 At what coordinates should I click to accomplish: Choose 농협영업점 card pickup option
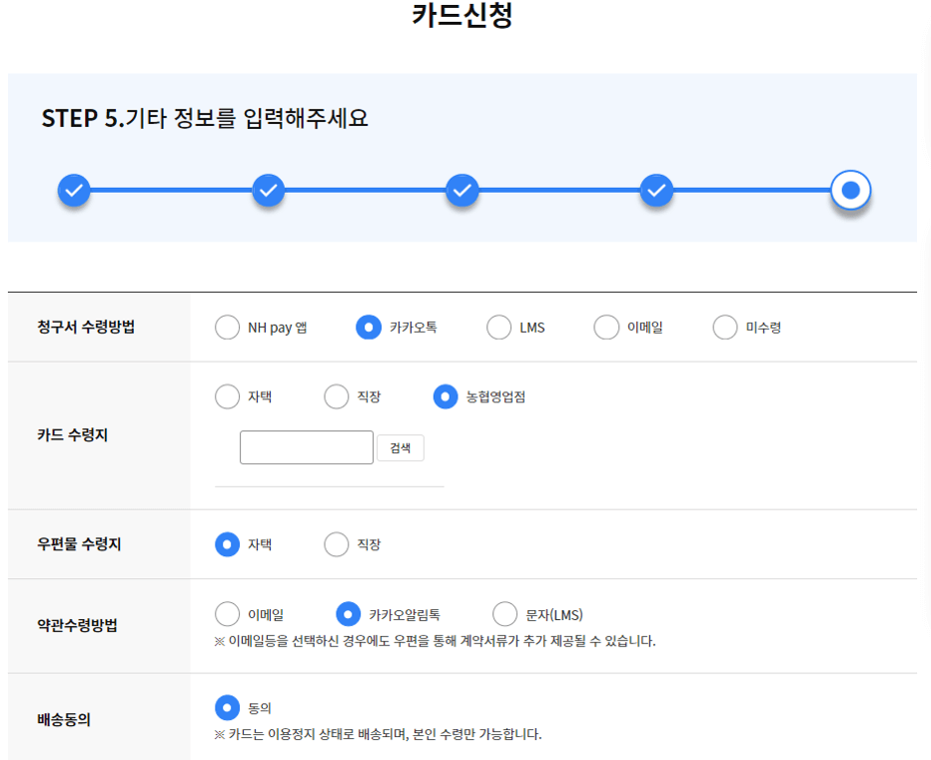click(x=446, y=396)
